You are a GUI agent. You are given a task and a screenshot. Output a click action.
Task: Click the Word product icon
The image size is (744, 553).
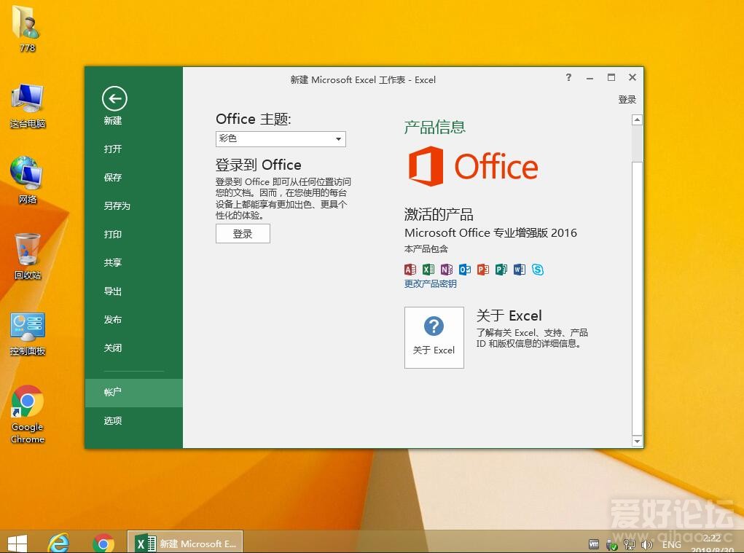pyautogui.click(x=520, y=270)
